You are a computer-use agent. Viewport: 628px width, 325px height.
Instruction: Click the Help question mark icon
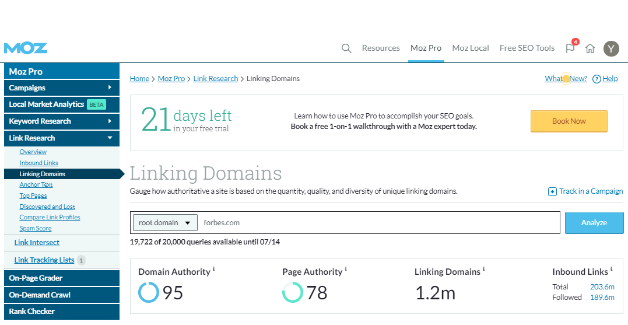point(597,79)
